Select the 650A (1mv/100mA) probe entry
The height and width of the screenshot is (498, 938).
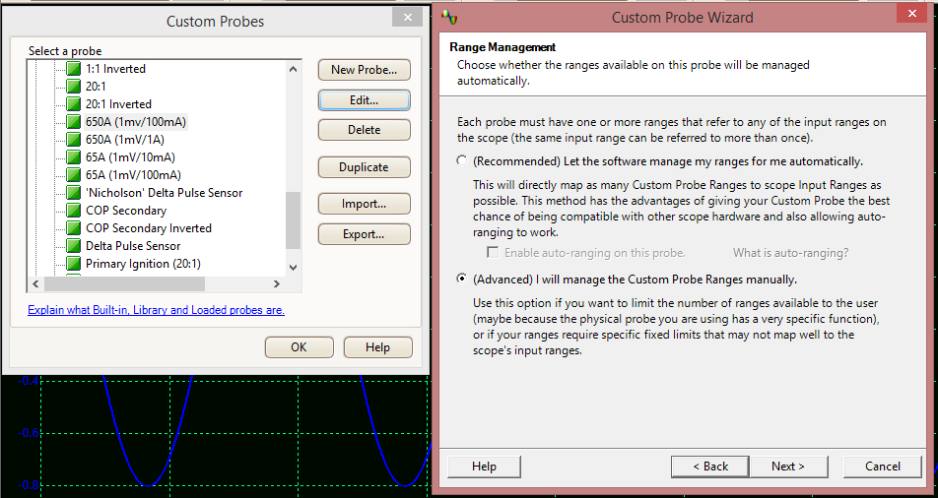[135, 122]
